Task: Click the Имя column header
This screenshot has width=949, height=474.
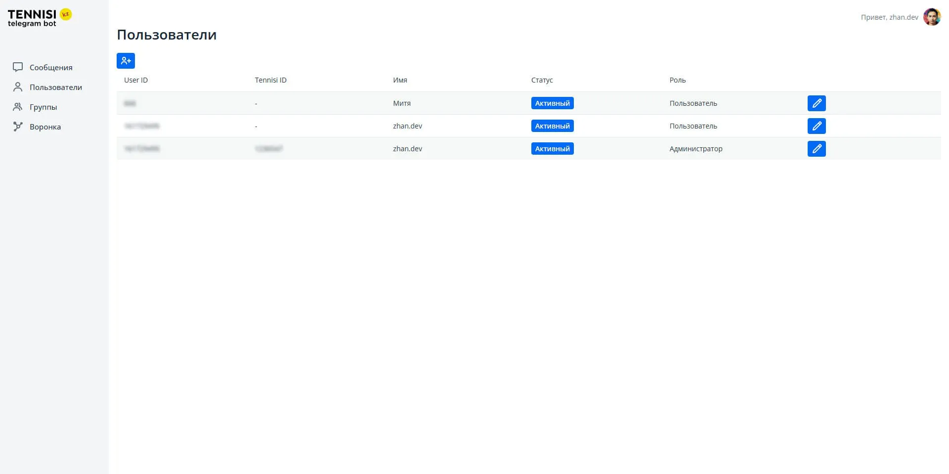Action: [x=400, y=80]
